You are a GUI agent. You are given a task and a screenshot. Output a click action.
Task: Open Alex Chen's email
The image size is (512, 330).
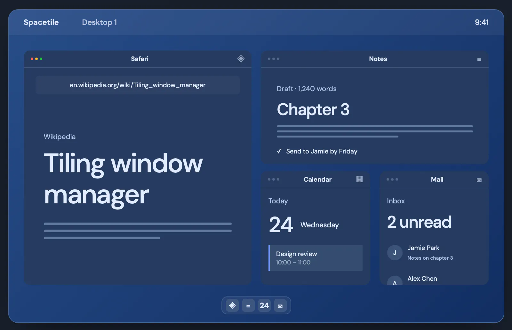pos(434,279)
